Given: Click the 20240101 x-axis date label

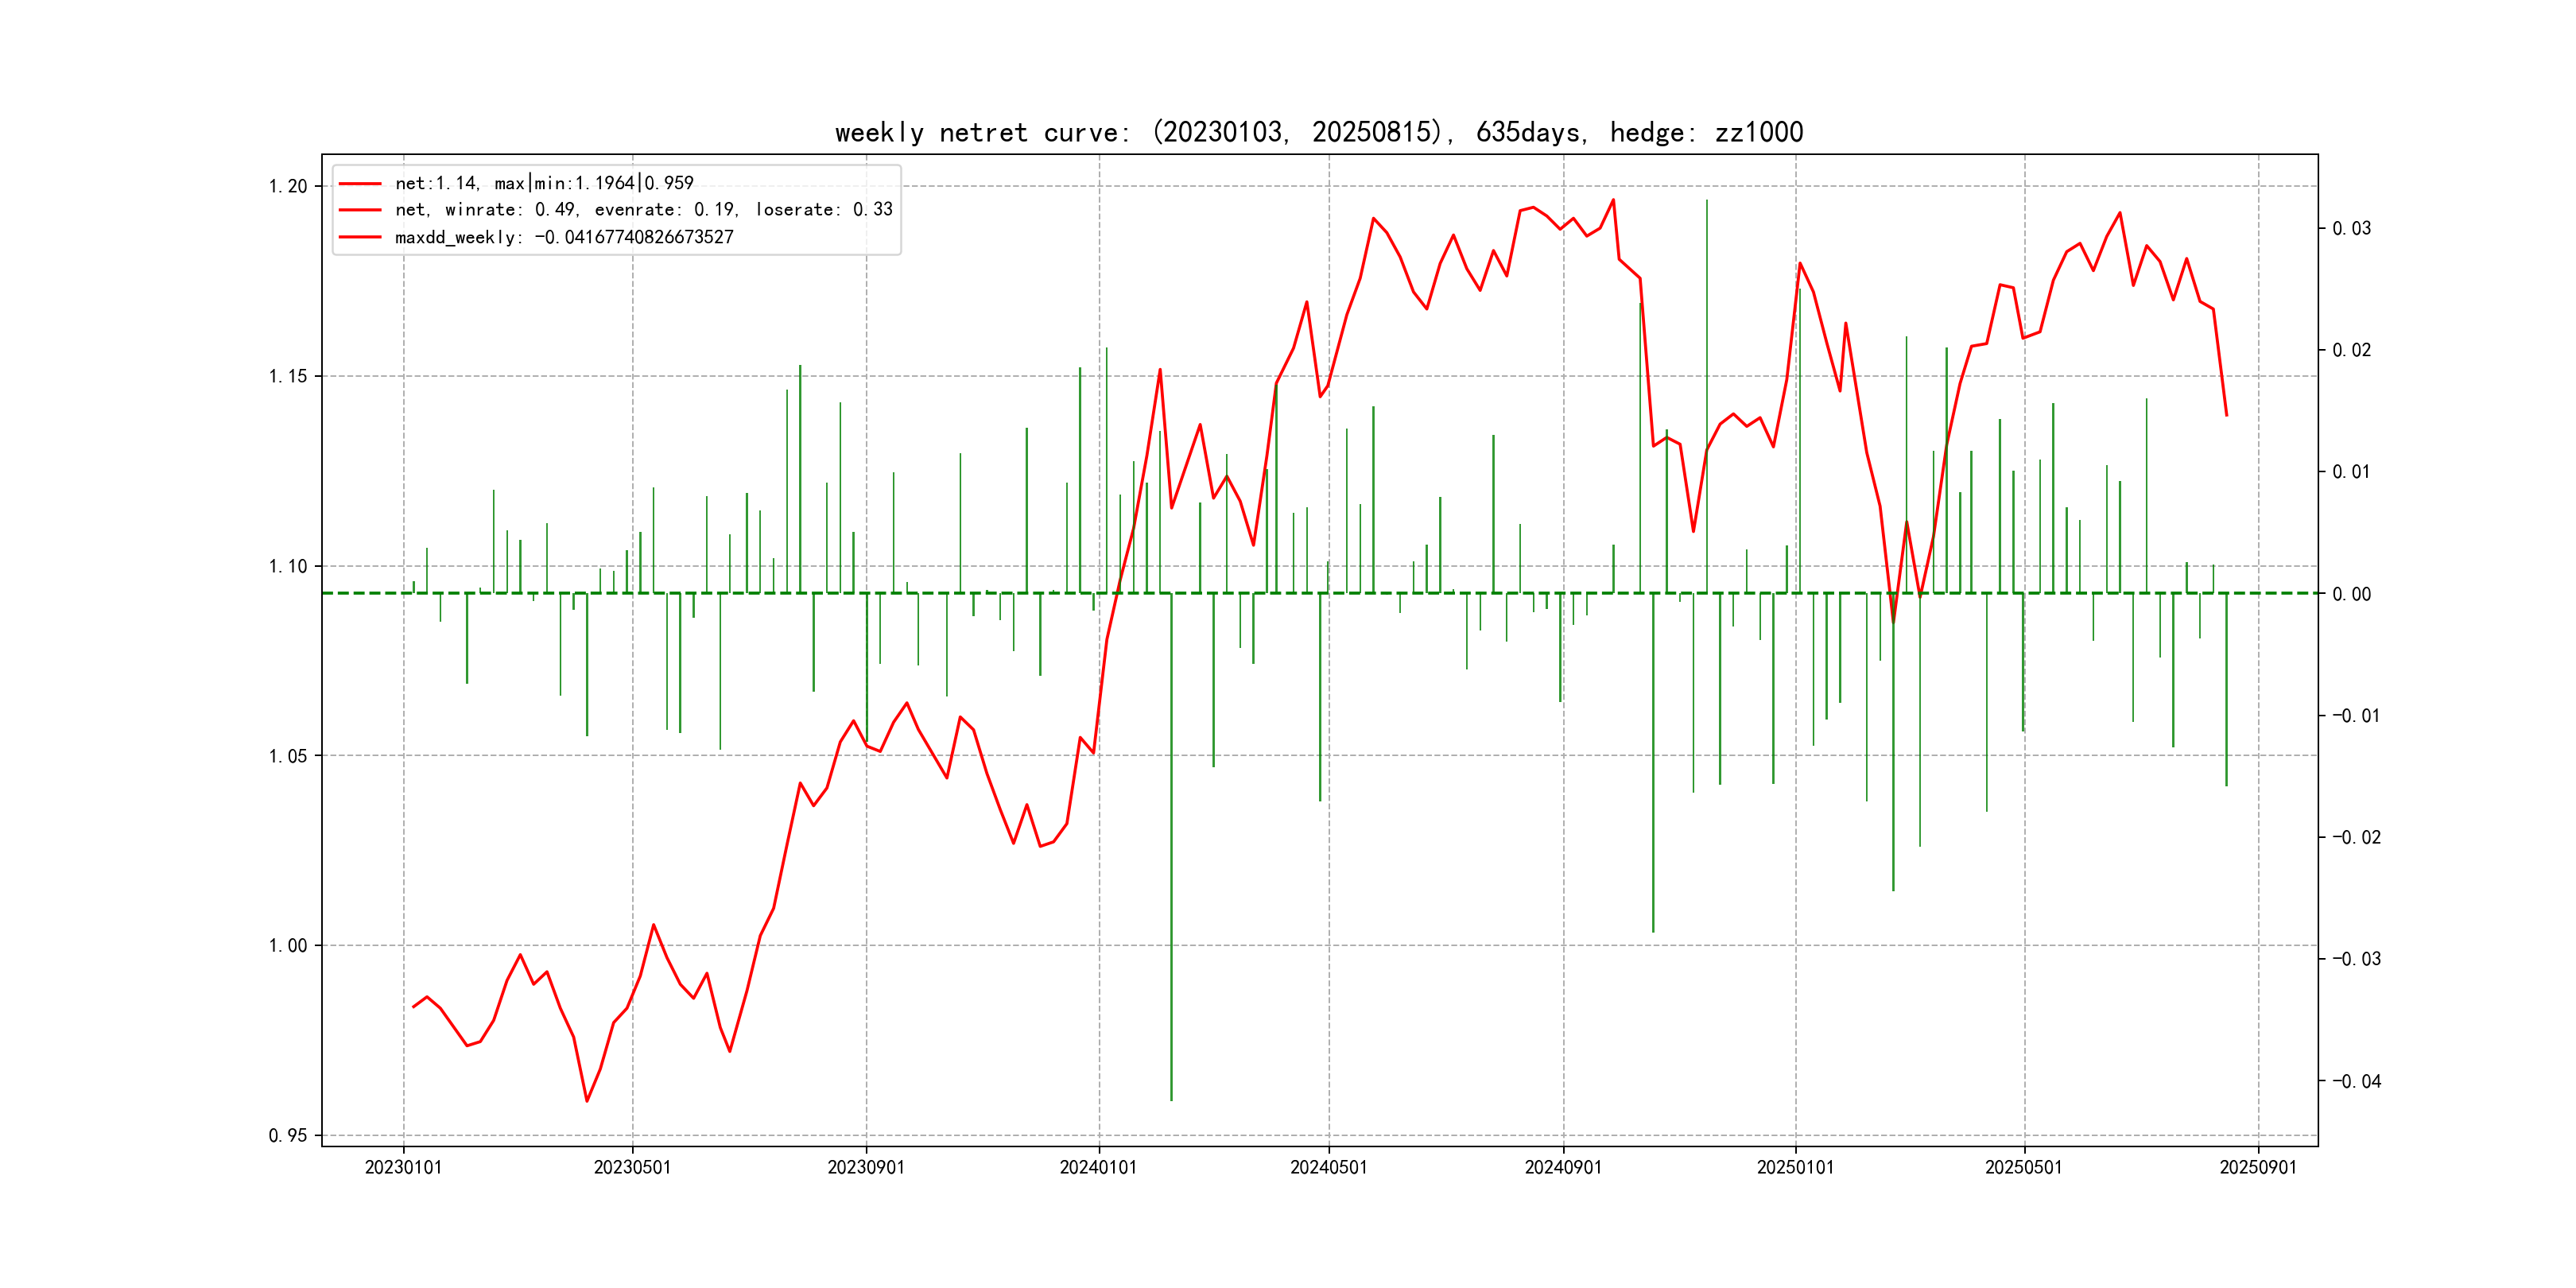Looking at the screenshot, I should [1098, 1167].
